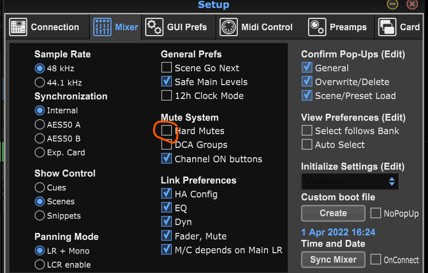The image size is (428, 273).
Task: Open the Initialize settings dropdown
Action: pos(350,182)
